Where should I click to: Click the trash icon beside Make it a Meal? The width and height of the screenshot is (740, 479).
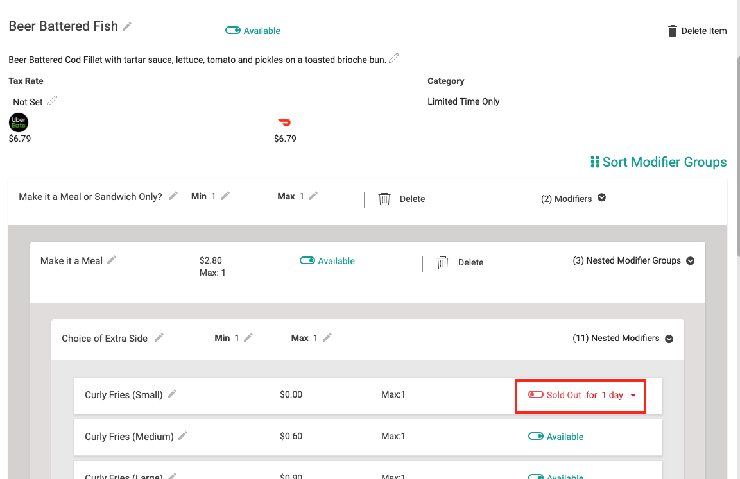[442, 263]
